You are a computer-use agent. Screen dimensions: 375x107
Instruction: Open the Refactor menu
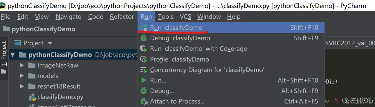(122, 17)
